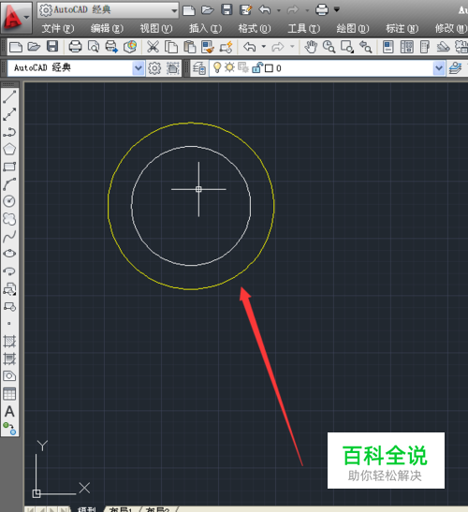
Task: Click the My Workspace icon button
Action: [173, 68]
